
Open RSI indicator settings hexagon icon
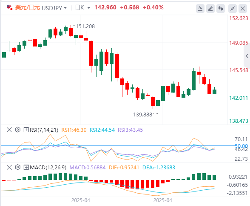point(18,130)
